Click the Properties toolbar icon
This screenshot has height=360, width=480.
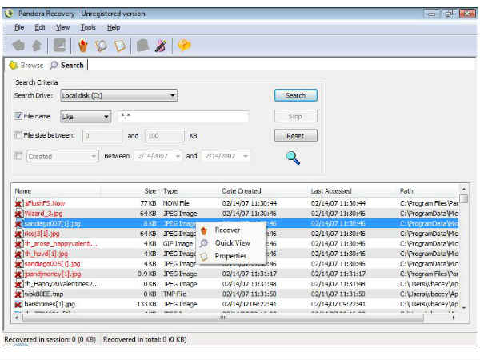[120, 46]
